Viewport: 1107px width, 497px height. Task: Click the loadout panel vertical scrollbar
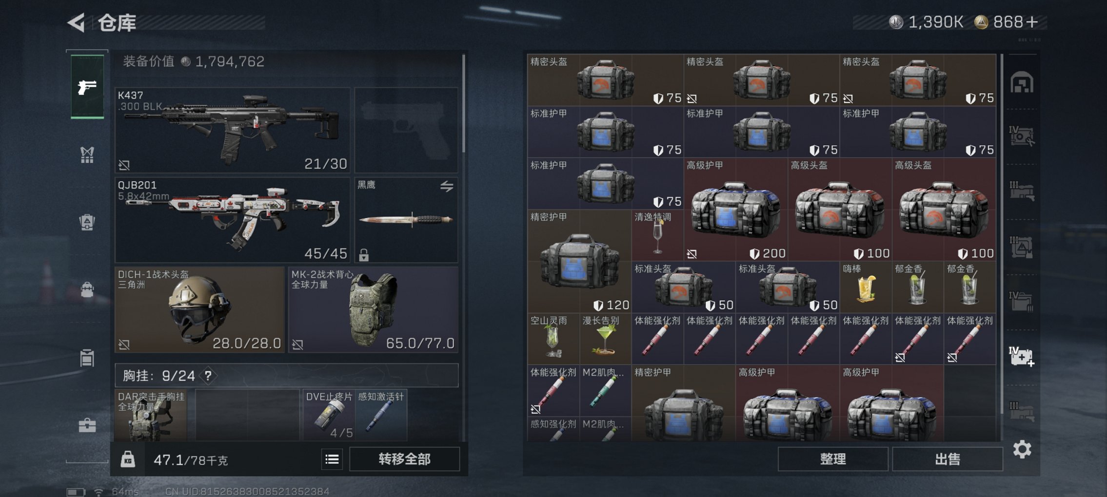(463, 103)
